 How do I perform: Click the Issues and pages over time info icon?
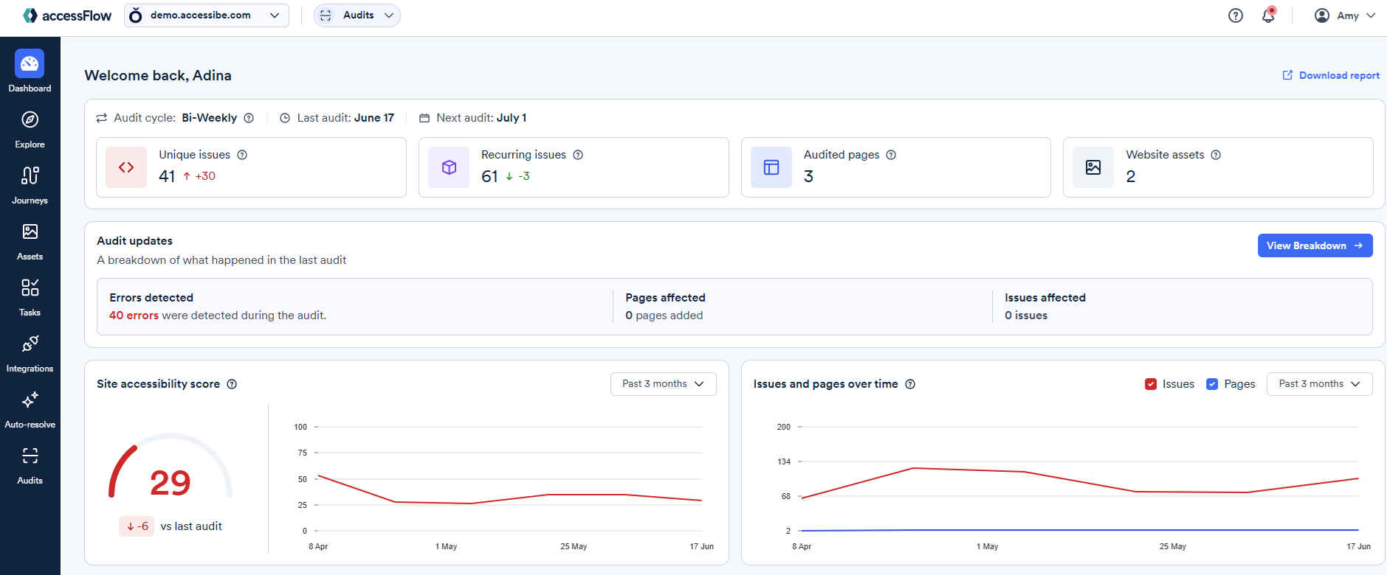(x=910, y=384)
